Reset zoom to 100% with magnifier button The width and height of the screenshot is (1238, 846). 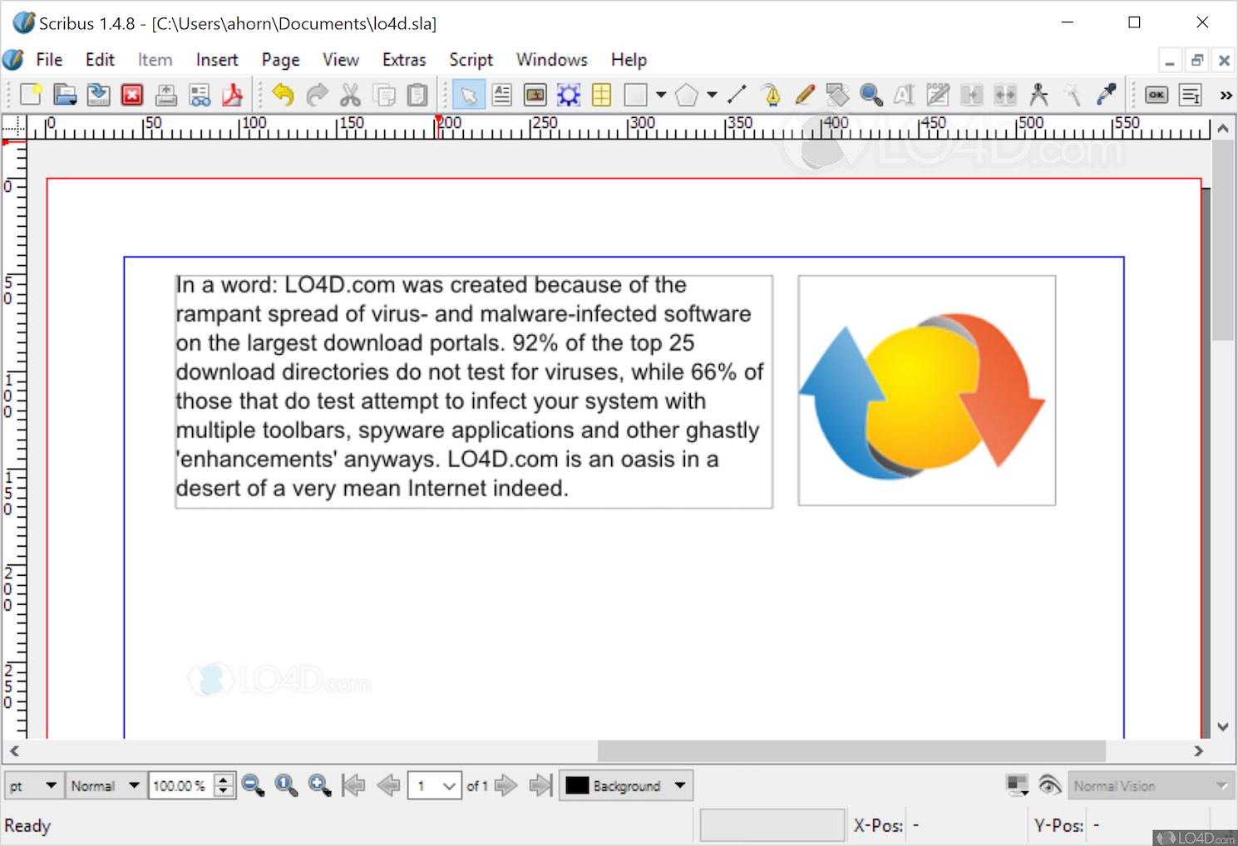286,785
